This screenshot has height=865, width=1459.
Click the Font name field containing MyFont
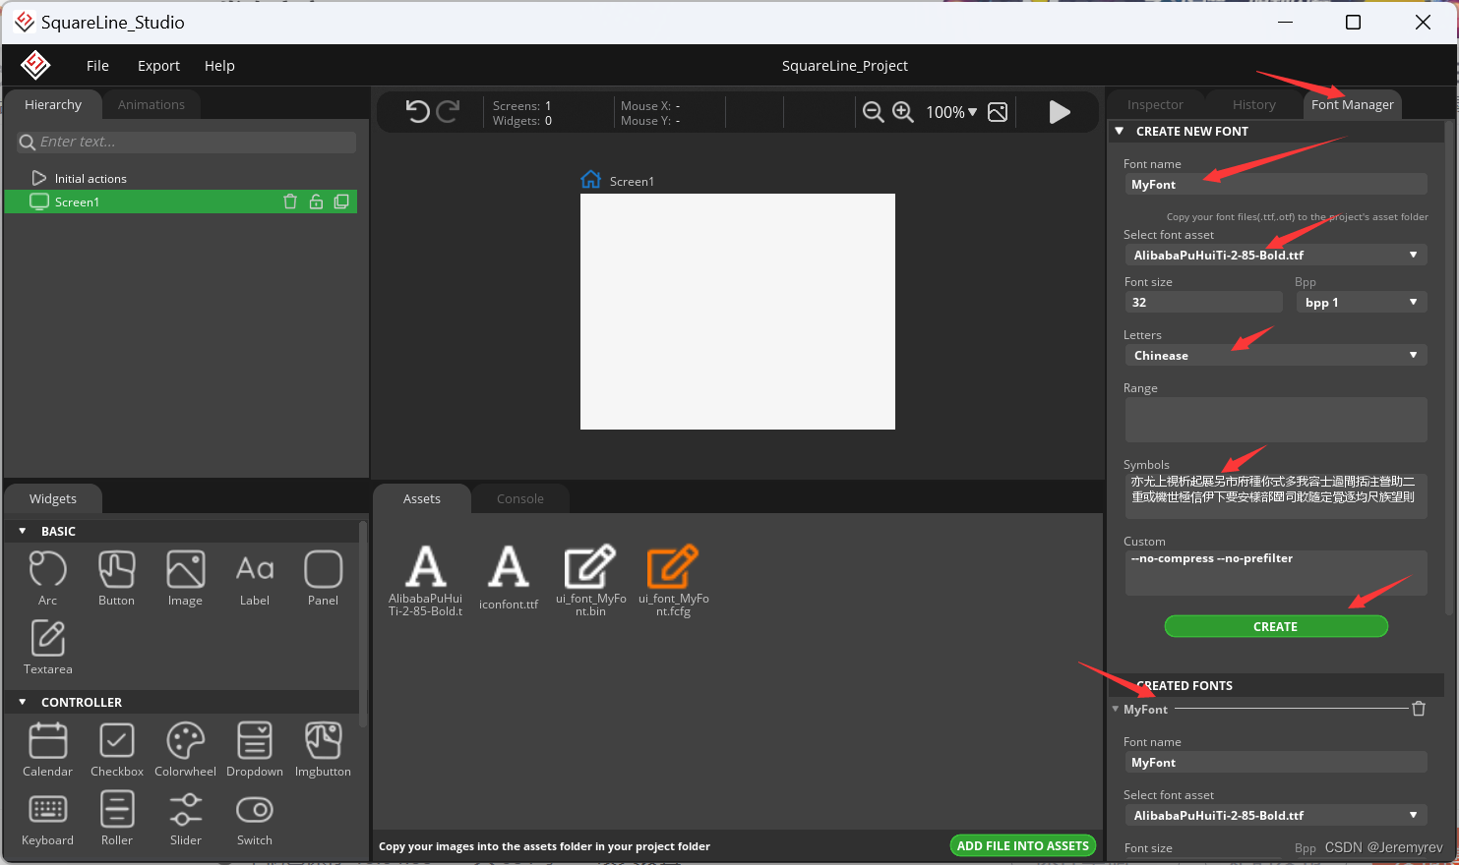pos(1275,184)
